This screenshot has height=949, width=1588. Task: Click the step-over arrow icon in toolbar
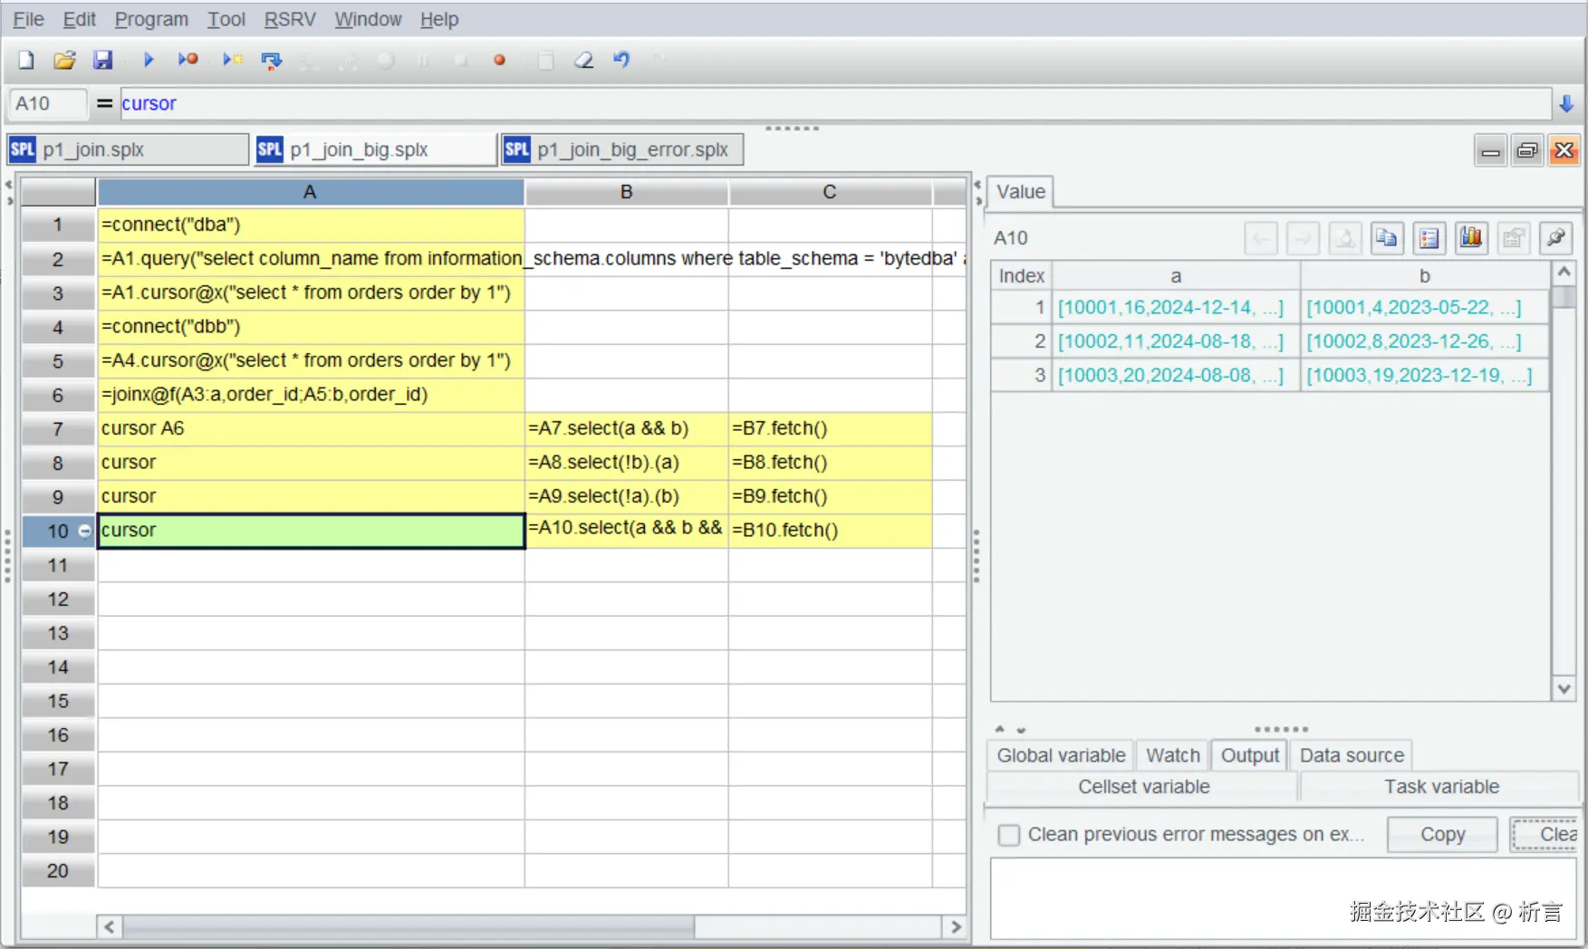point(271,61)
